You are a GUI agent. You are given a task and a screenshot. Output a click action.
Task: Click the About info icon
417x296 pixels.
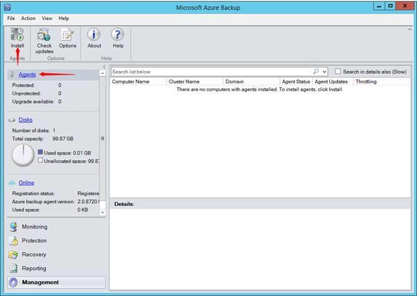[x=94, y=36]
